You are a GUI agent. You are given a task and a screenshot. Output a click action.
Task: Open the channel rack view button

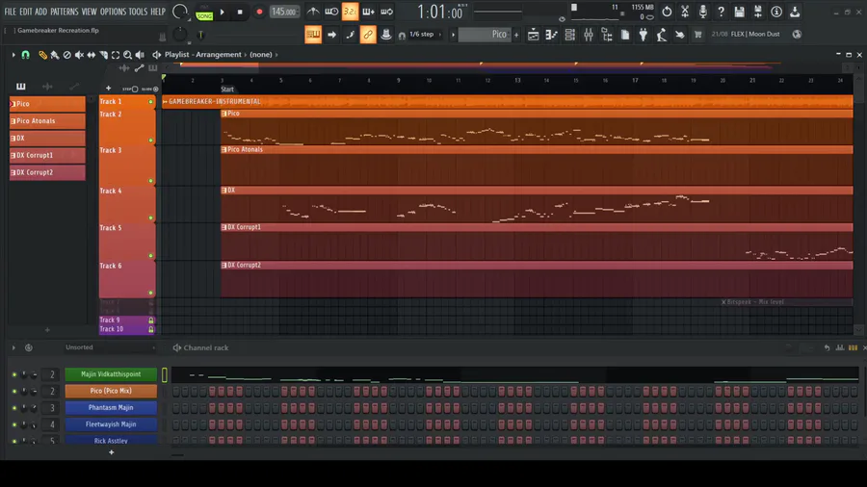tap(569, 35)
